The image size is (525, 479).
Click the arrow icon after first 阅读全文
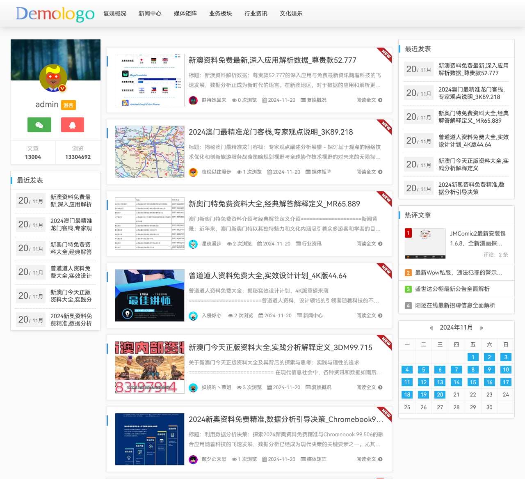pos(380,100)
